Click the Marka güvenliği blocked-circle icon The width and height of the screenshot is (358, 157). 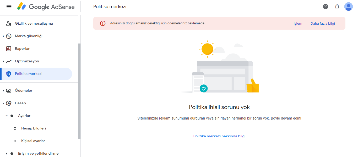9,36
